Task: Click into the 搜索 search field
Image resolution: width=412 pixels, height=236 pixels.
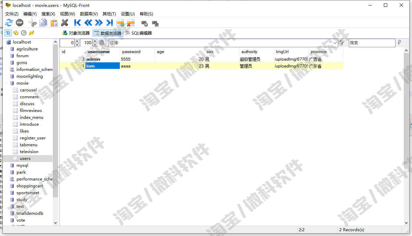Action: (x=372, y=43)
